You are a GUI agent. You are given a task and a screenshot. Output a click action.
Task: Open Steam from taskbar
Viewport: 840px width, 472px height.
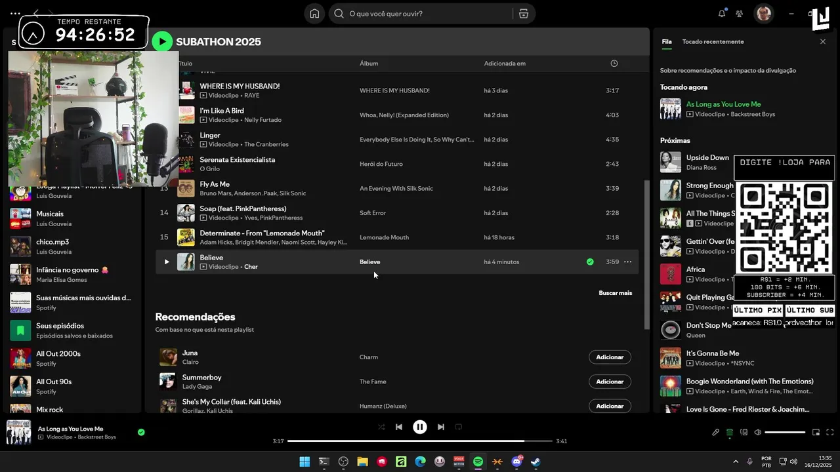tap(535, 462)
